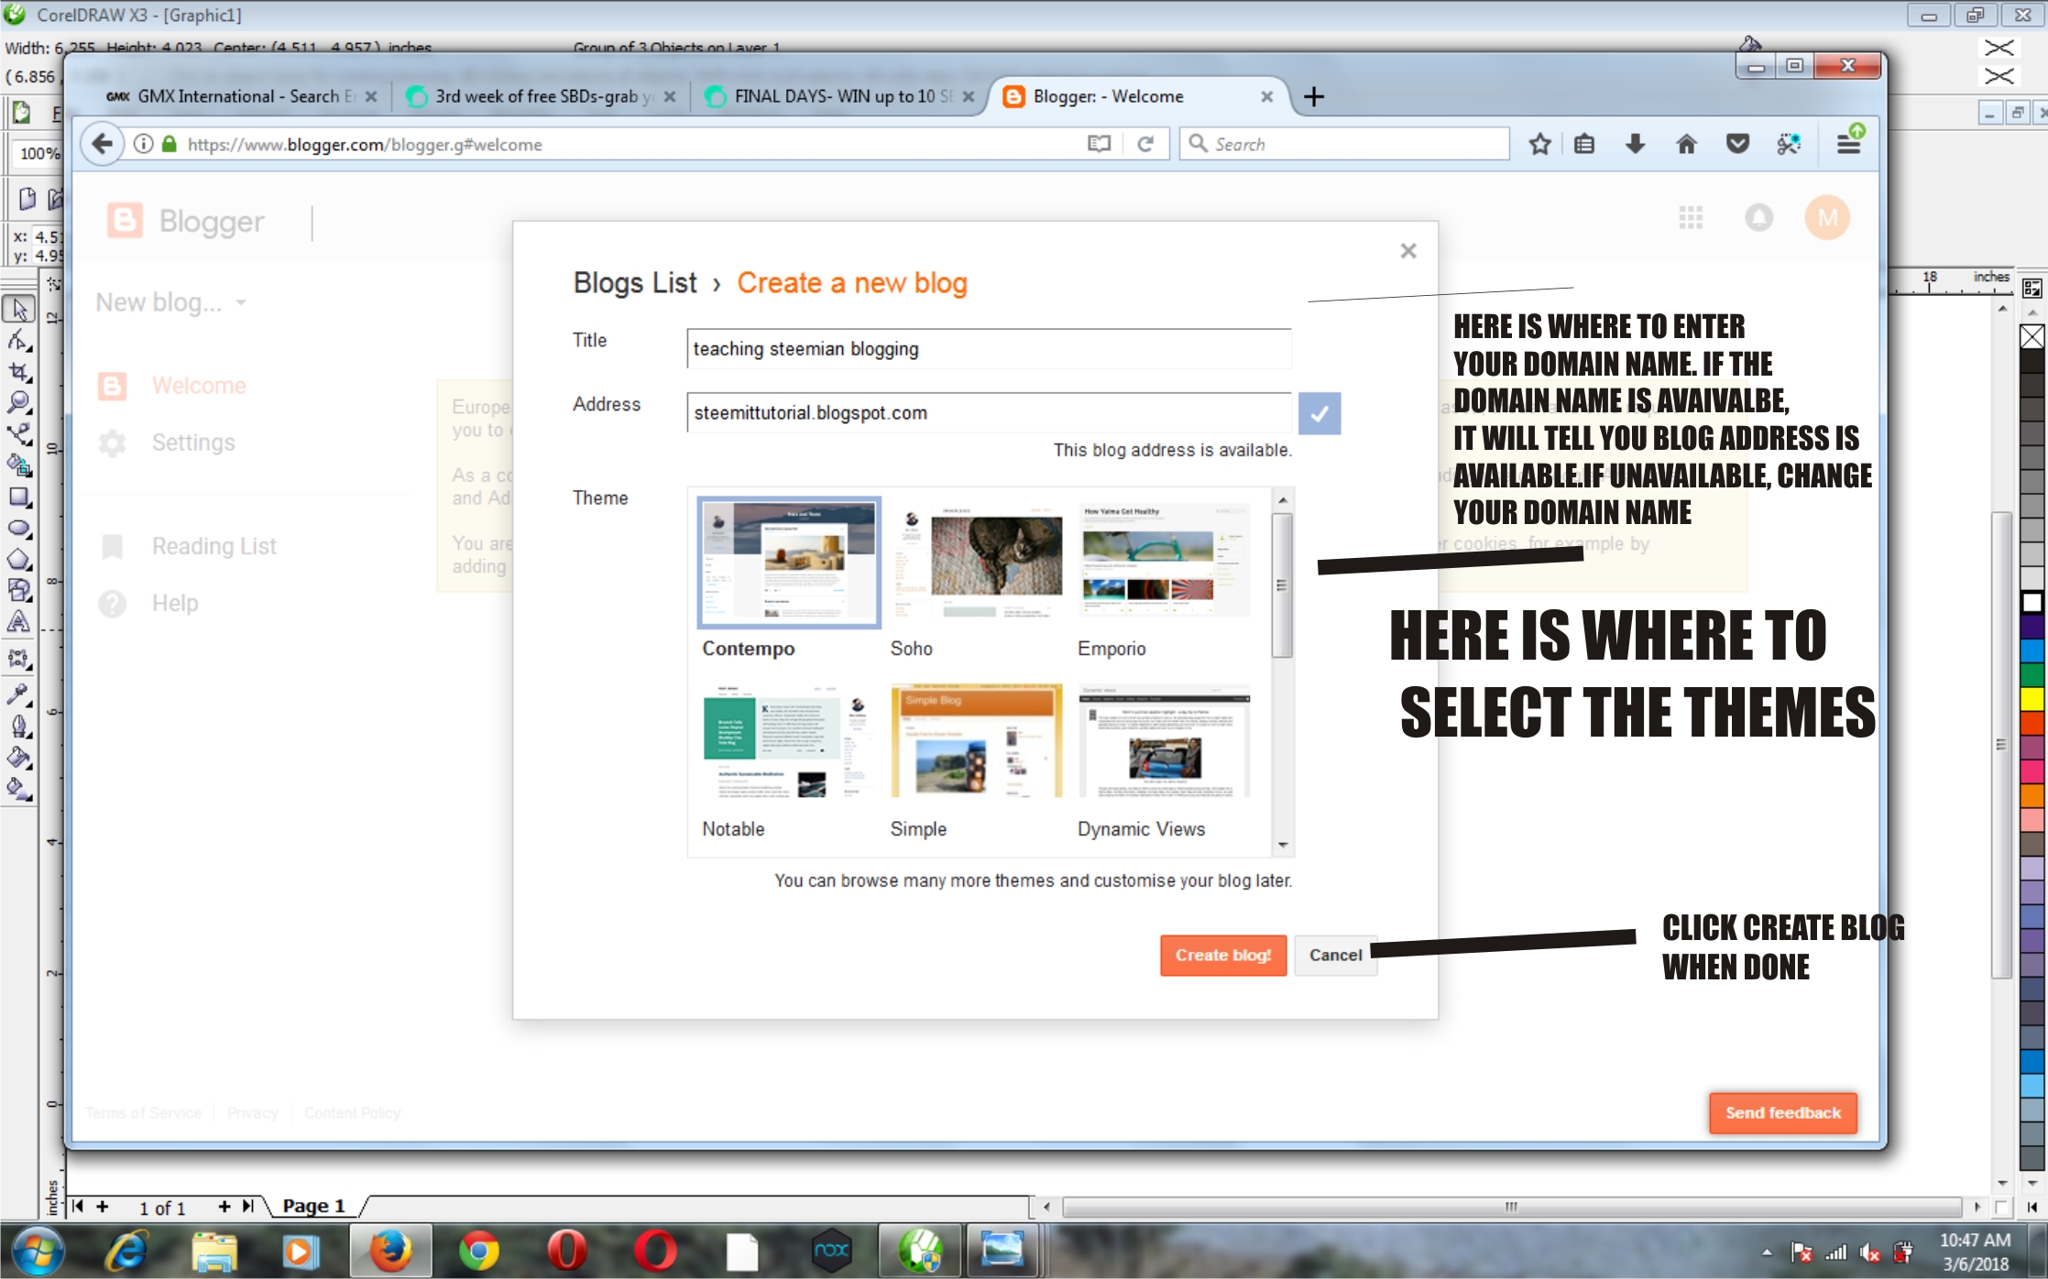
Task: Open the orange M account avatar
Action: (x=1827, y=218)
